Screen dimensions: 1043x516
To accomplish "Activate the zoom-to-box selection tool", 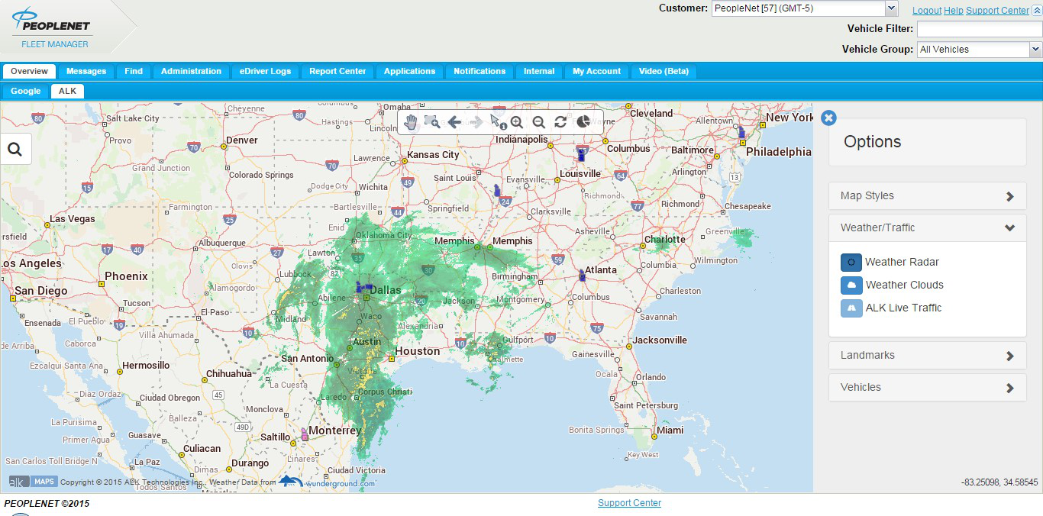I will tap(432, 121).
